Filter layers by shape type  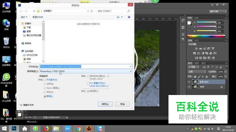(217, 67)
